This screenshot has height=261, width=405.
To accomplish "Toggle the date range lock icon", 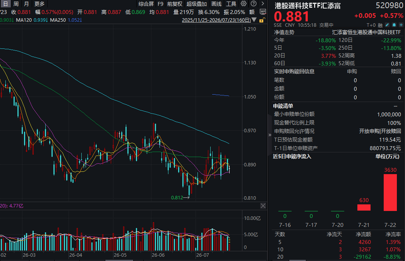I will tap(262, 20).
